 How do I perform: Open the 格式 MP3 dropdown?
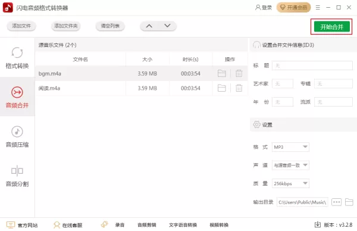[290, 147]
